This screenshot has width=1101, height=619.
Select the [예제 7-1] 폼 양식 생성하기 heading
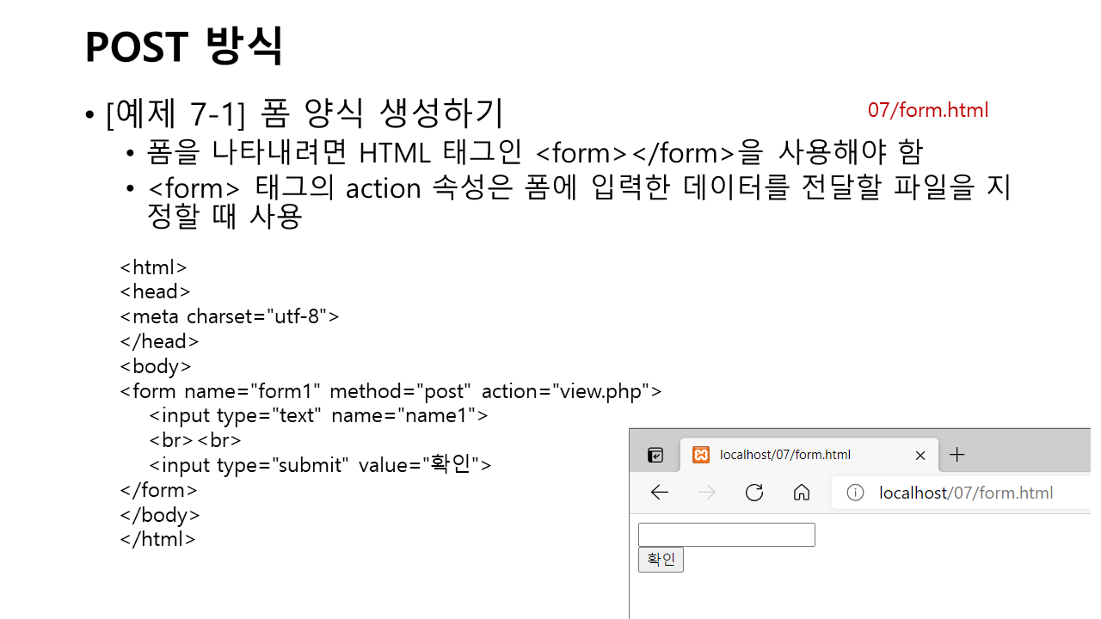[x=304, y=113]
